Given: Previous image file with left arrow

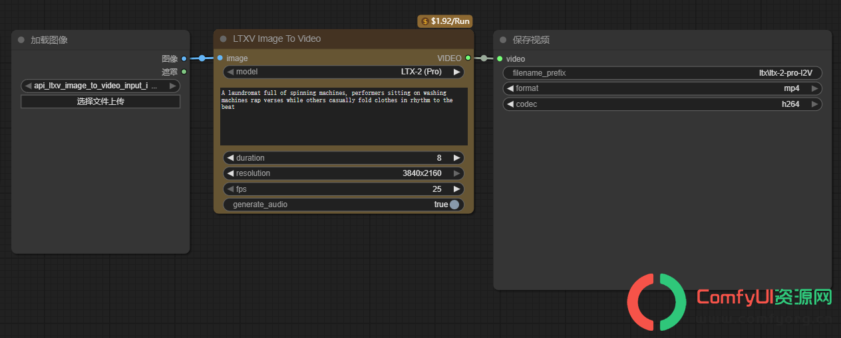Looking at the screenshot, I should click(29, 86).
